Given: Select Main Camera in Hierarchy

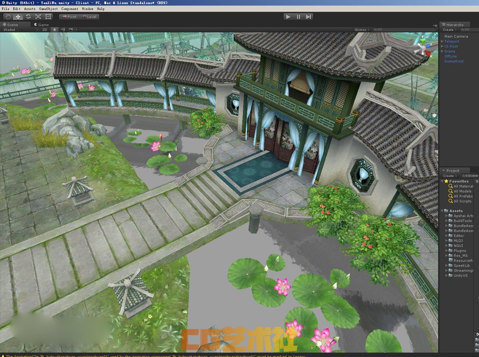Looking at the screenshot, I should pos(456,36).
